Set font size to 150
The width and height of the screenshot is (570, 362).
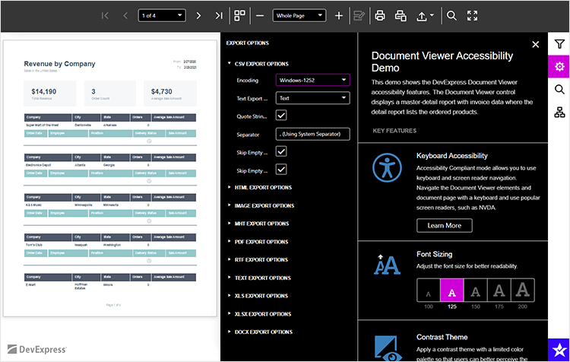pos(476,291)
